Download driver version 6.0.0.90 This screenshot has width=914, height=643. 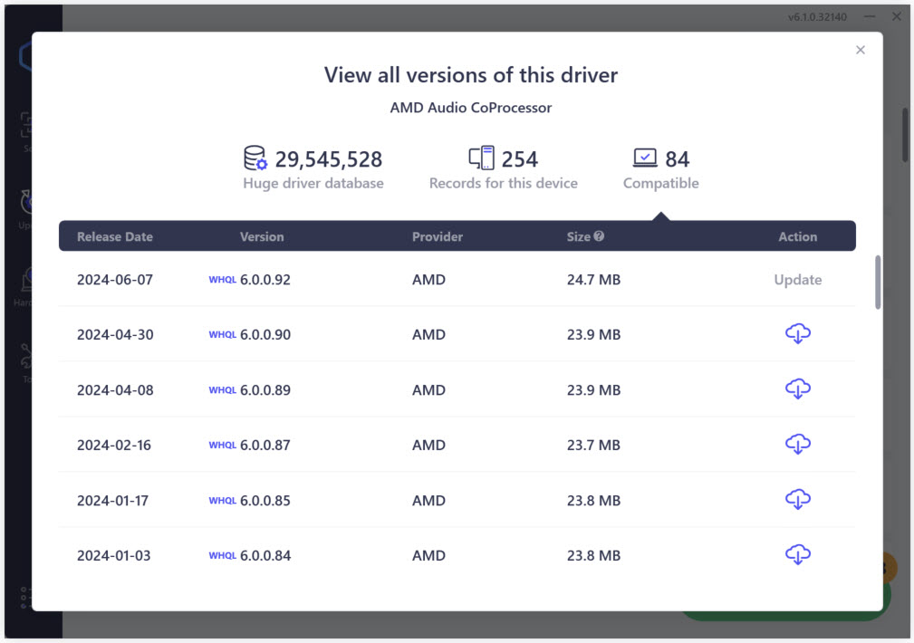tap(797, 334)
